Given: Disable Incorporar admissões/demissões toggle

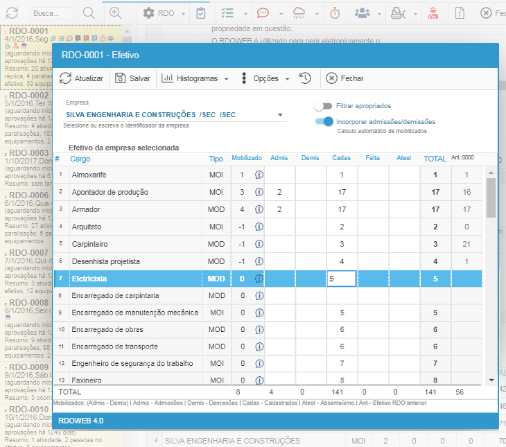Looking at the screenshot, I should click(324, 122).
